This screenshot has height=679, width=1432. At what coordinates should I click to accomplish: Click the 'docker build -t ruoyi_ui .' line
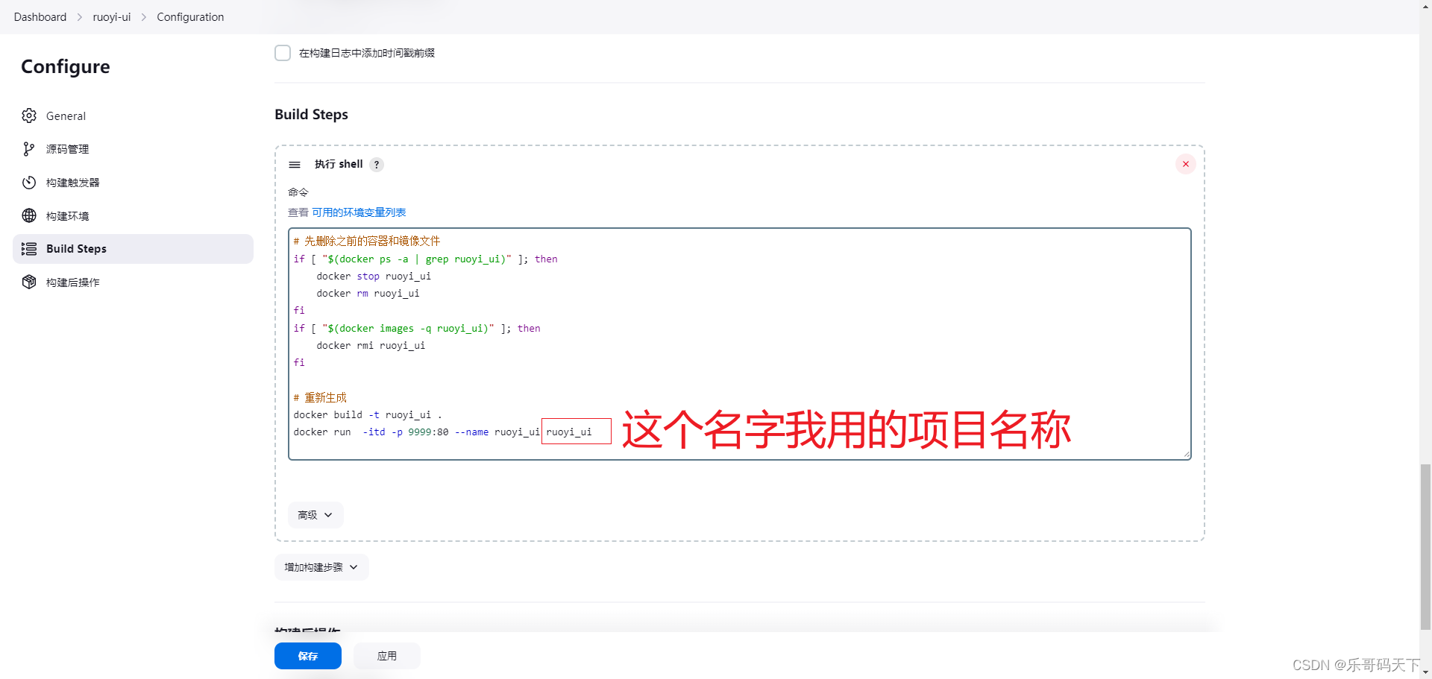click(368, 415)
